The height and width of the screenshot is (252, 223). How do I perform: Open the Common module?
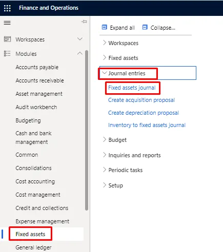tap(27, 155)
